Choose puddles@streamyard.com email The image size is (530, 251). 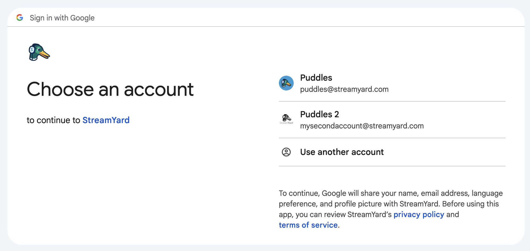pos(344,89)
